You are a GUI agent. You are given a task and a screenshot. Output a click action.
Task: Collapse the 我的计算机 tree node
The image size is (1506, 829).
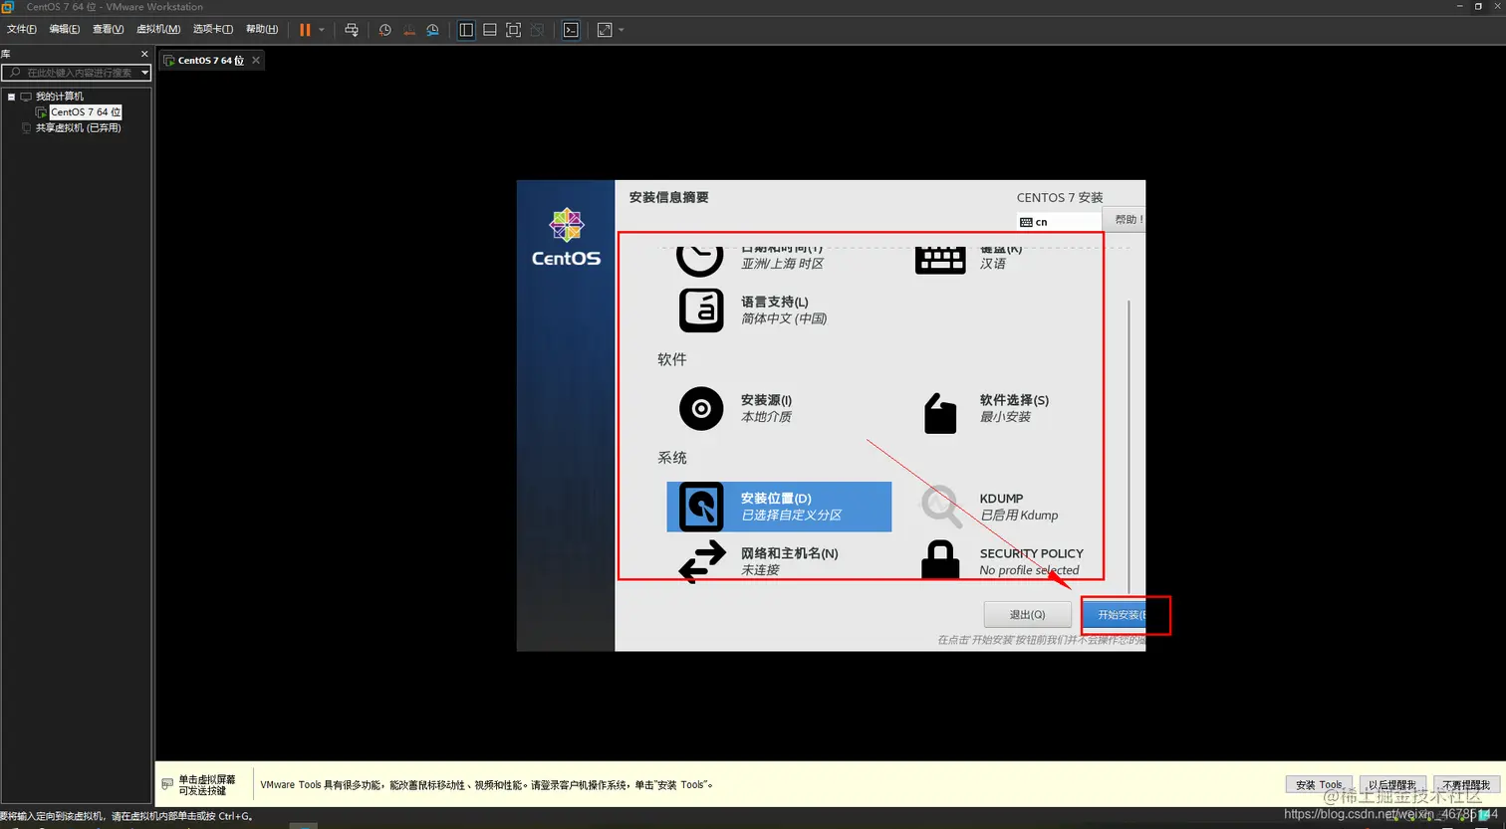coord(11,97)
